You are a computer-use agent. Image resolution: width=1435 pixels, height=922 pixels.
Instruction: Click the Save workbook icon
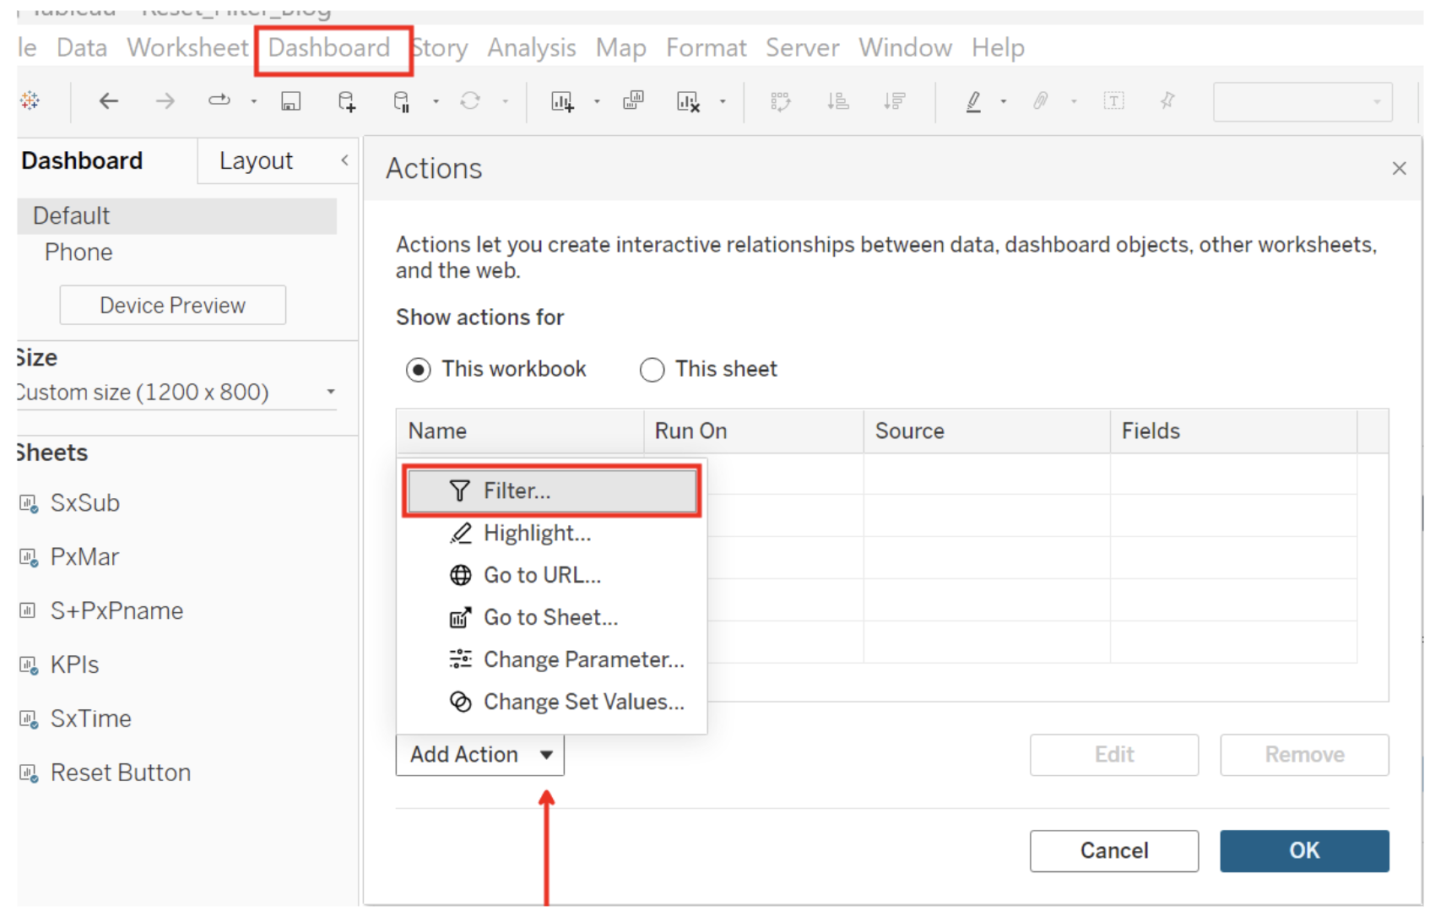click(290, 101)
